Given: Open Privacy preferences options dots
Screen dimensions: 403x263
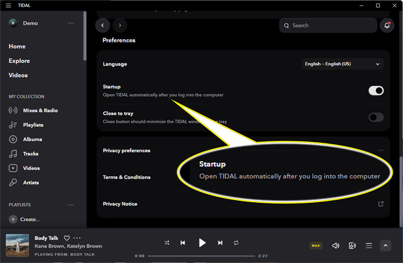Looking at the screenshot, I should pyautogui.click(x=381, y=150).
